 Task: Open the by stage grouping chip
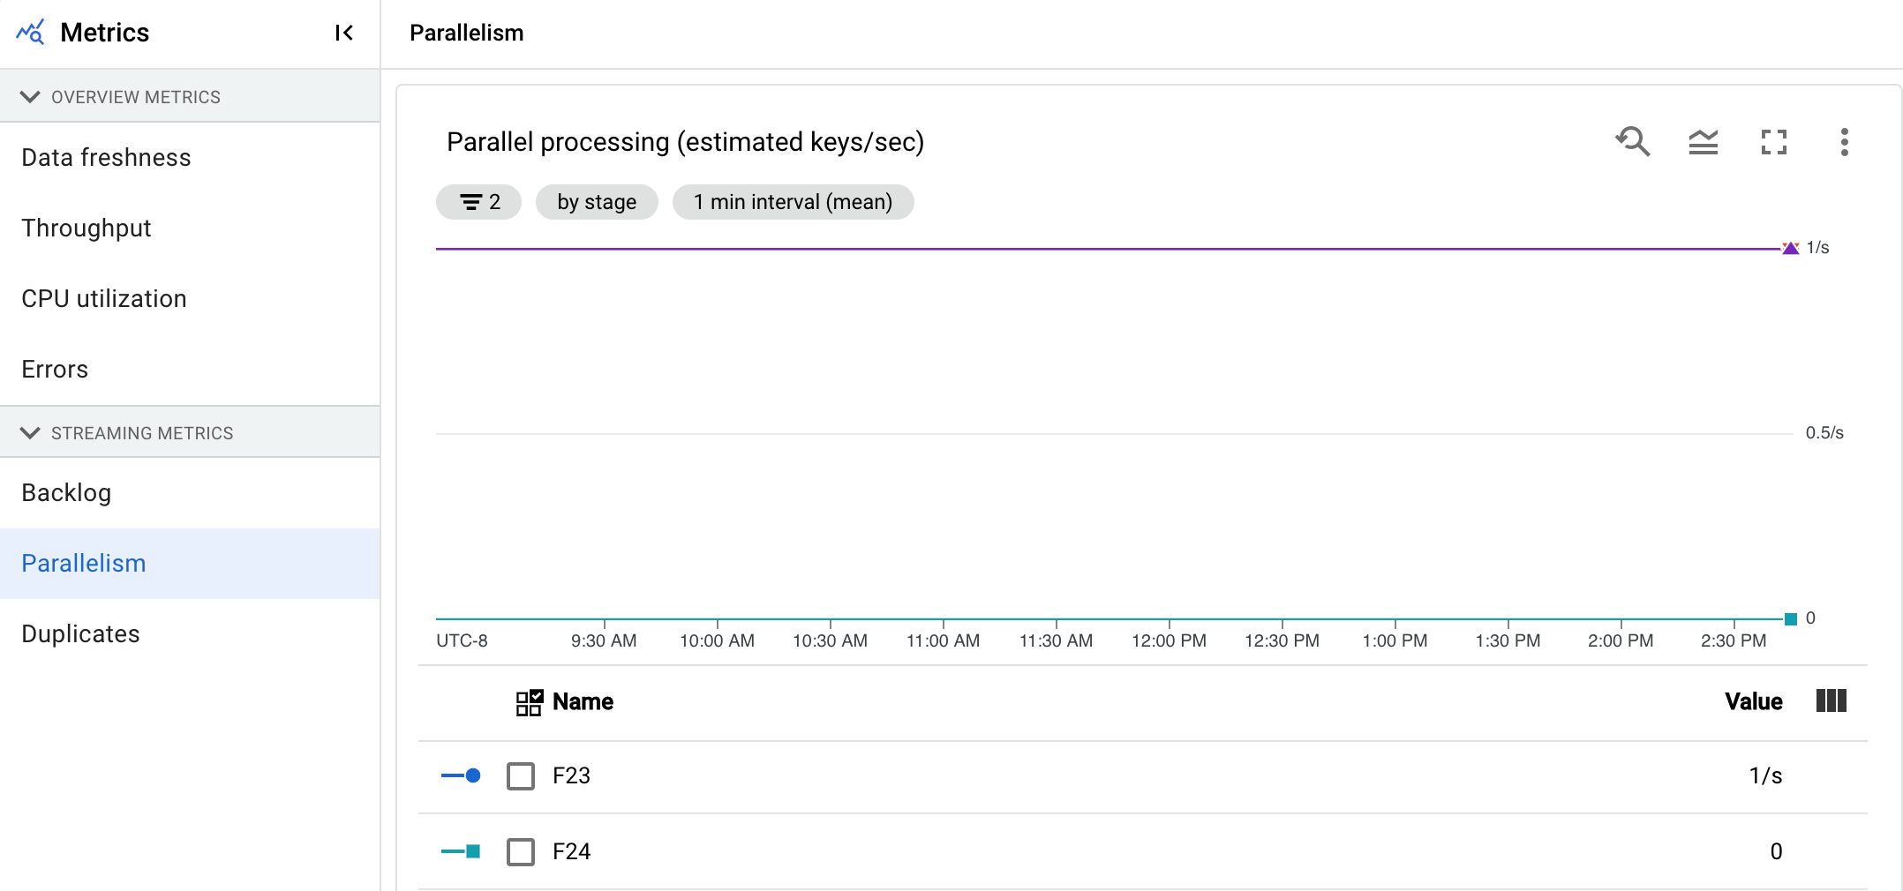pos(597,202)
